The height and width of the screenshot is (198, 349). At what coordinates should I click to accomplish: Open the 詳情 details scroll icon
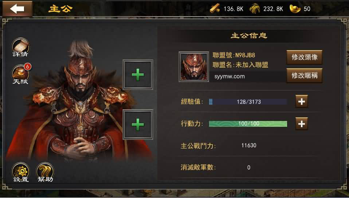coord(20,48)
